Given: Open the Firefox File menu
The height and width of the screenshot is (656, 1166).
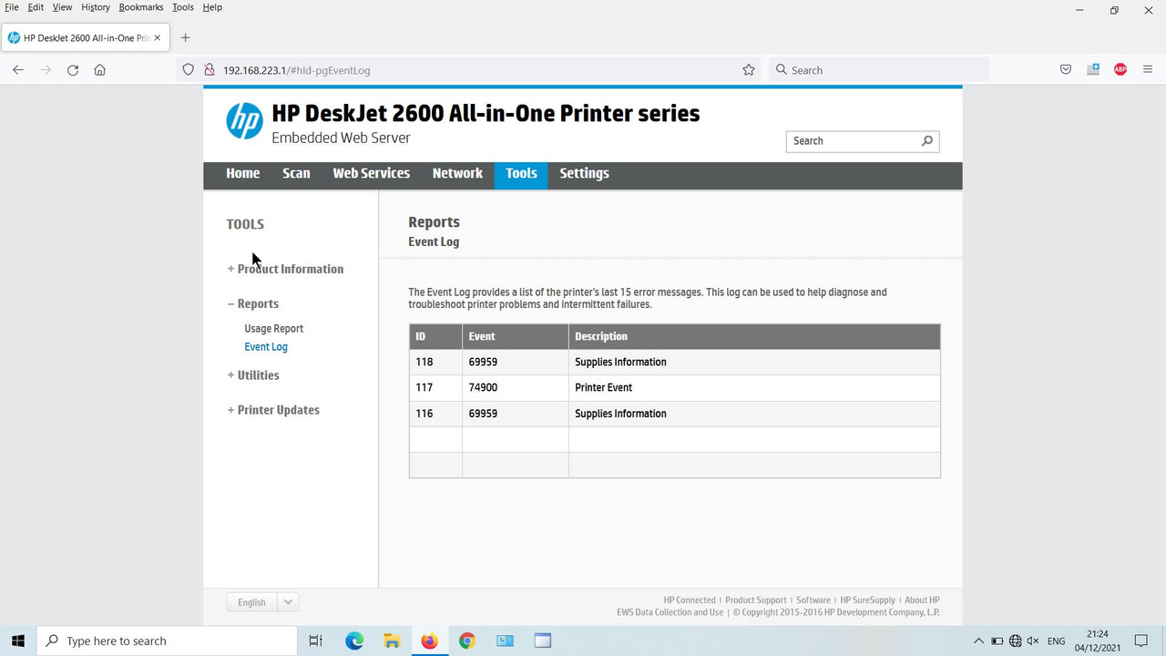Looking at the screenshot, I should (x=12, y=7).
